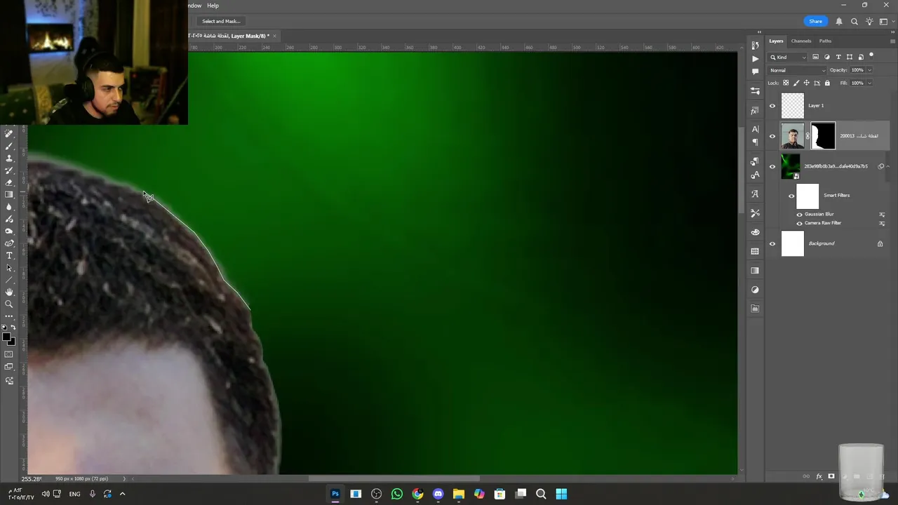Click the layer mask thumbnail of 200013
The height and width of the screenshot is (505, 898).
point(823,136)
